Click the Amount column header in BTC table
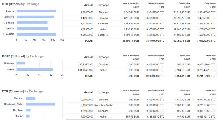The height and width of the screenshot is (120, 218). 89,5
